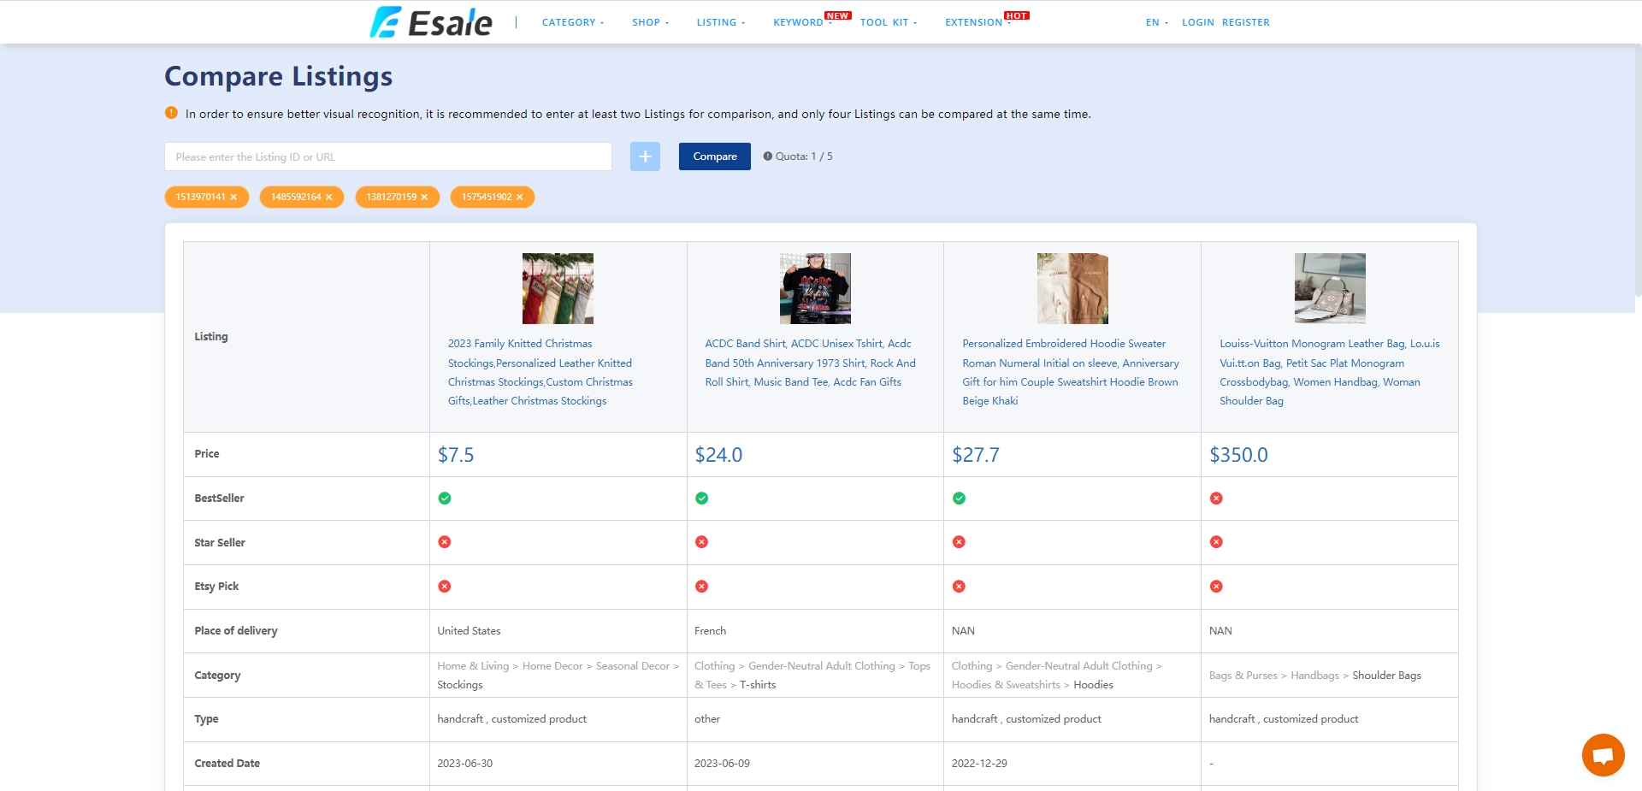Click the REGISTER link

tap(1245, 22)
